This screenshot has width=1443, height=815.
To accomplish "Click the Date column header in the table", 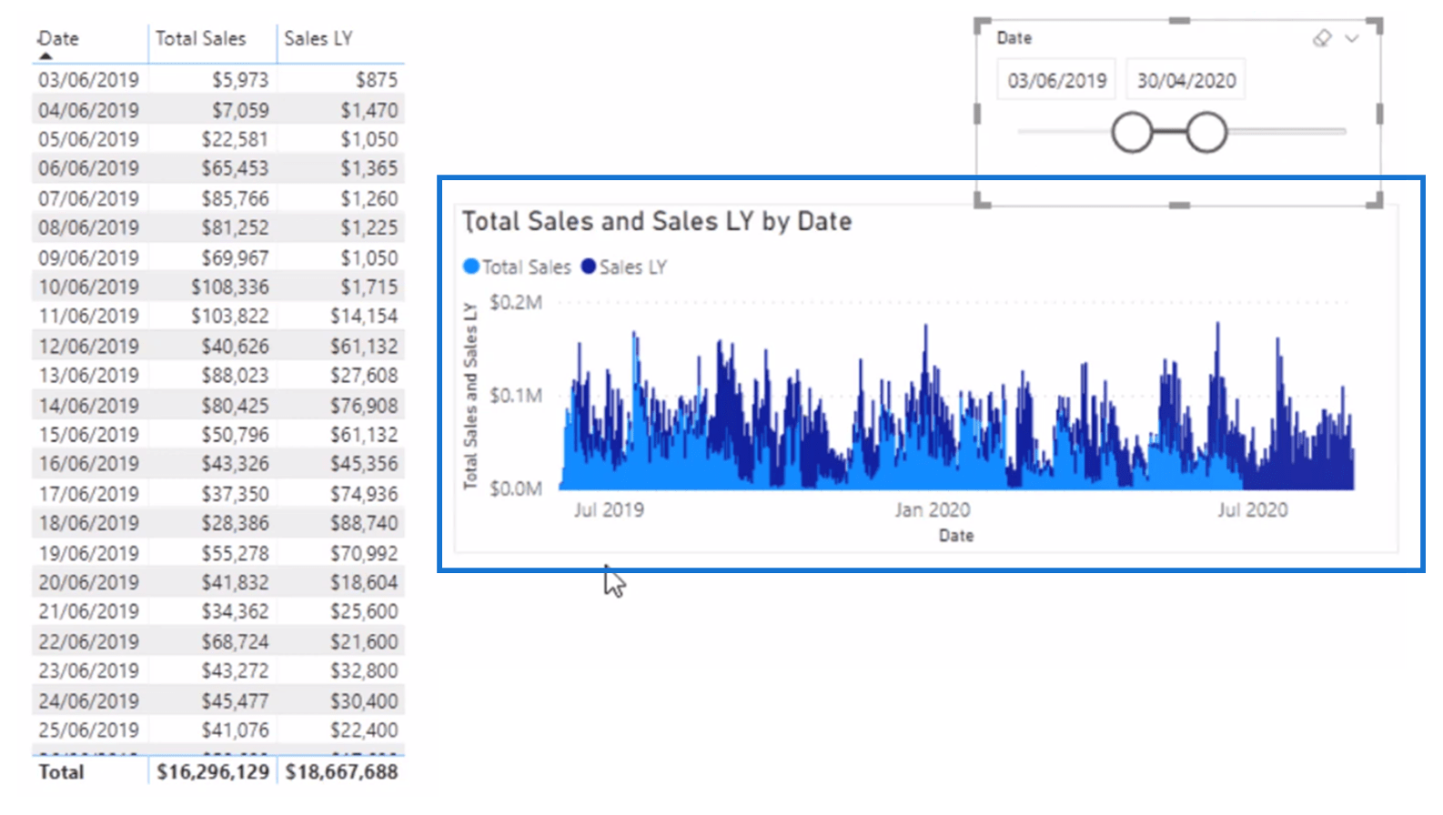I will (59, 38).
